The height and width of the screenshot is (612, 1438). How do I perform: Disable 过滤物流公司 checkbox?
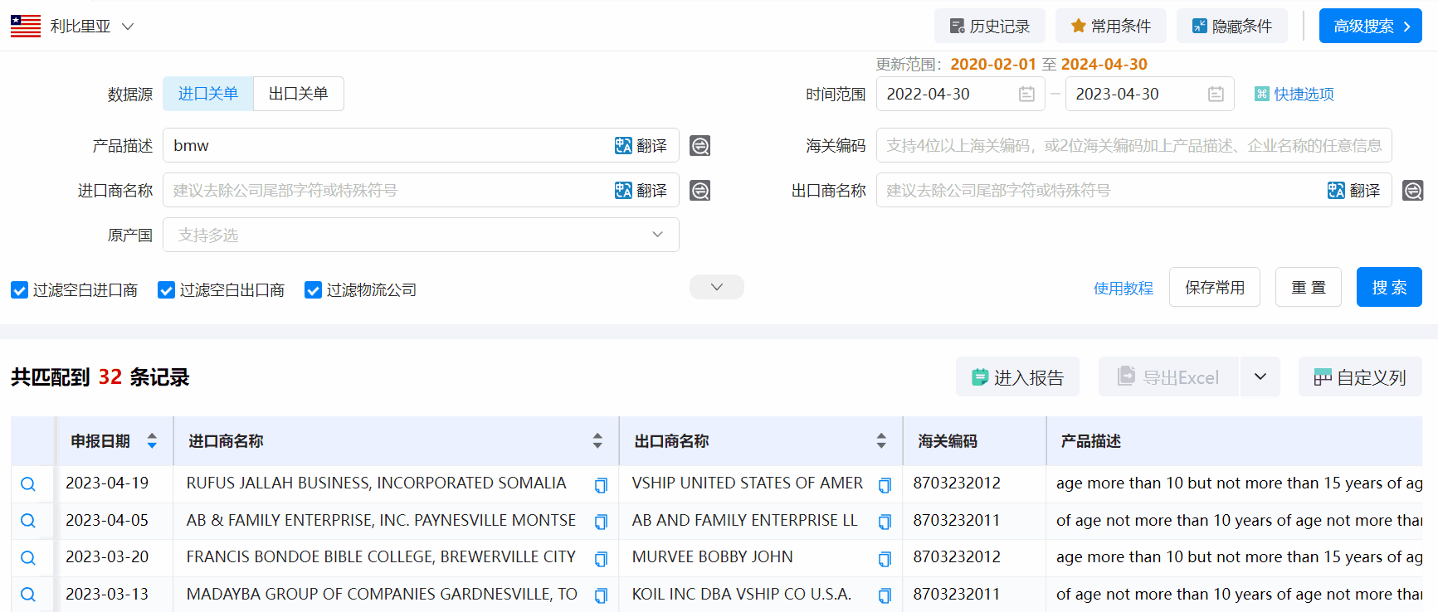314,290
